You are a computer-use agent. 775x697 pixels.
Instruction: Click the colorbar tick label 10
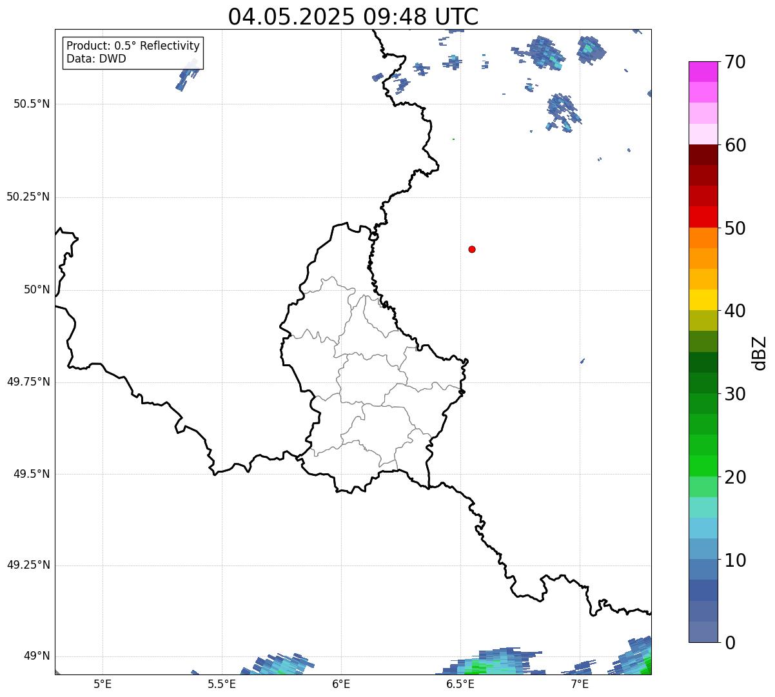point(735,560)
